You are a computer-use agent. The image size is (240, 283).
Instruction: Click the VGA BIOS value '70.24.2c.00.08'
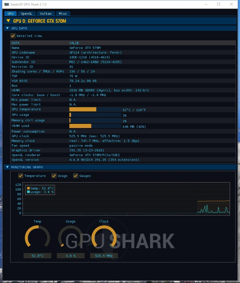click(83, 81)
